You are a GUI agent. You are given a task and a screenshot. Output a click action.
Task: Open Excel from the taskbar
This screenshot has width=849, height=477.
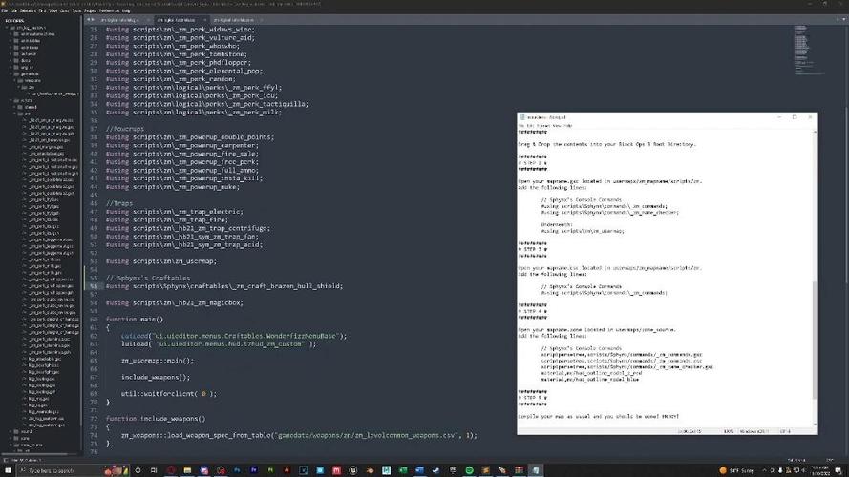click(403, 470)
